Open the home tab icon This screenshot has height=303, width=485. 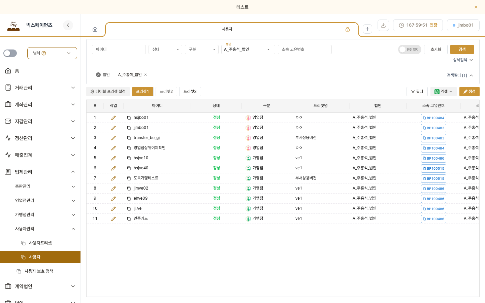click(95, 29)
